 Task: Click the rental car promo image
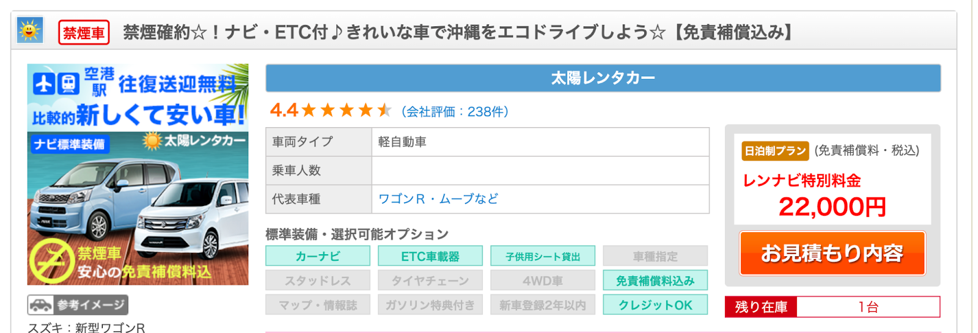pos(138,174)
